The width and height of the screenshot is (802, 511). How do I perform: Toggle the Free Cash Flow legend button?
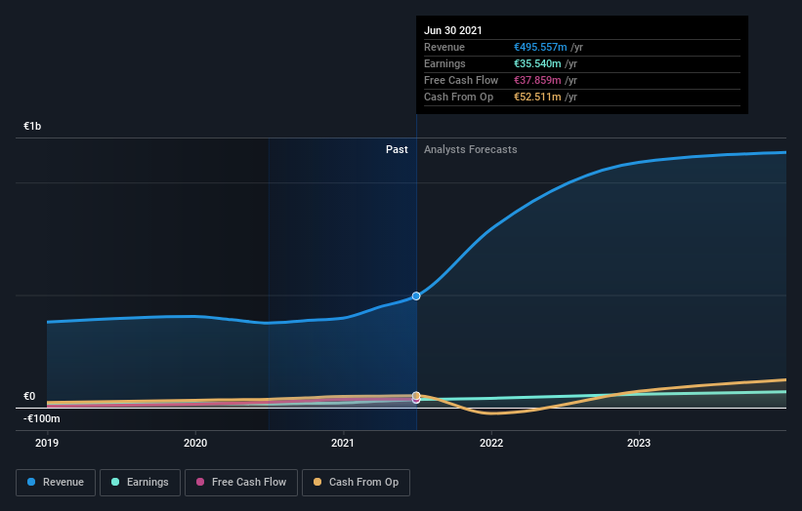(241, 483)
